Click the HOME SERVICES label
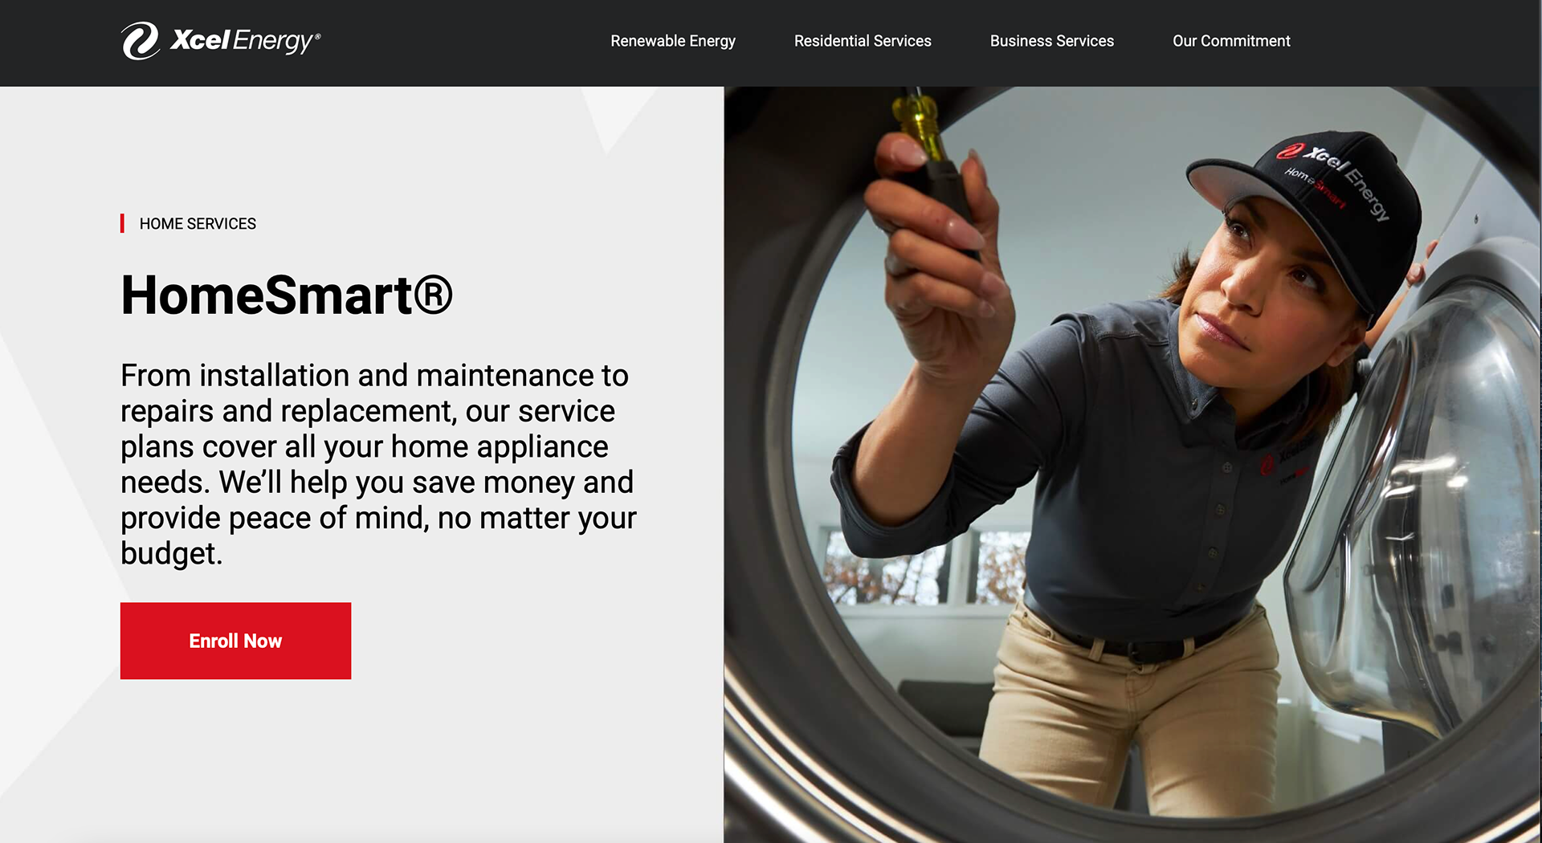 tap(198, 224)
